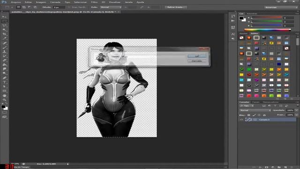Click Subtract from Selection mode icon
300x169 pixels.
30,7
